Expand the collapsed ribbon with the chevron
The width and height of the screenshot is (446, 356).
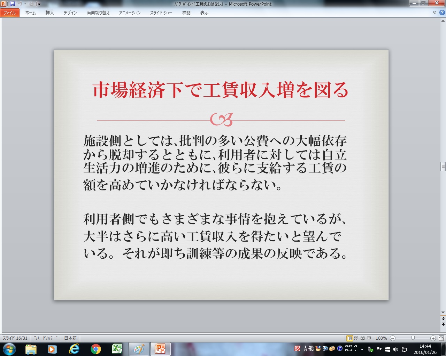[435, 13]
